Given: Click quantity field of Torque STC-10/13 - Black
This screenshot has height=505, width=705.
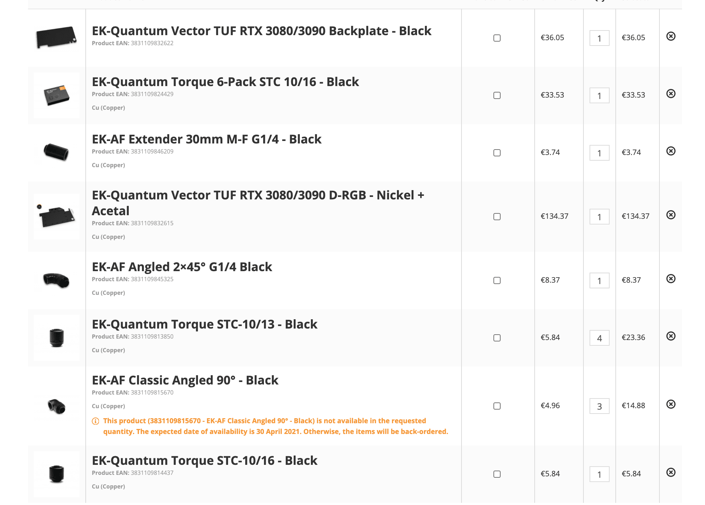Looking at the screenshot, I should tap(599, 338).
